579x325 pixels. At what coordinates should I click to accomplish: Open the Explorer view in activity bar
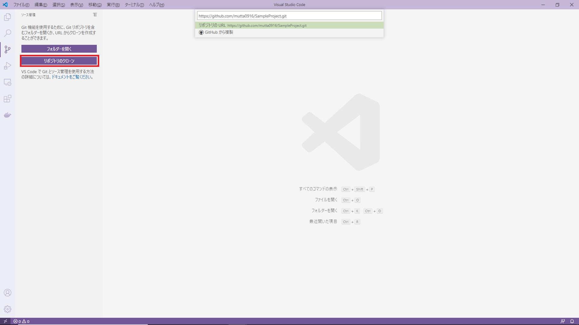[8, 17]
